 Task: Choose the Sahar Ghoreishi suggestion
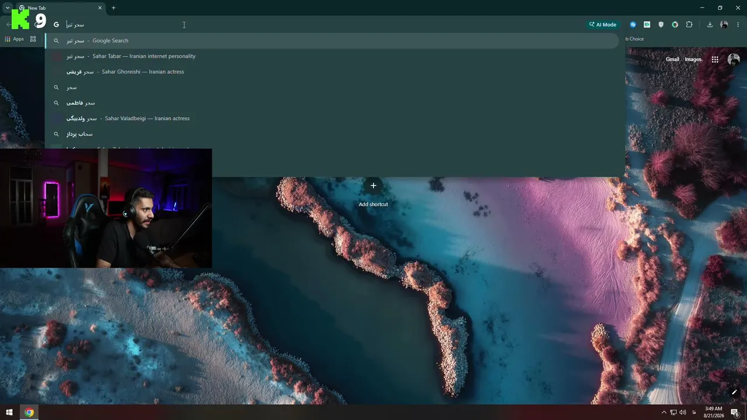pyautogui.click(x=331, y=72)
